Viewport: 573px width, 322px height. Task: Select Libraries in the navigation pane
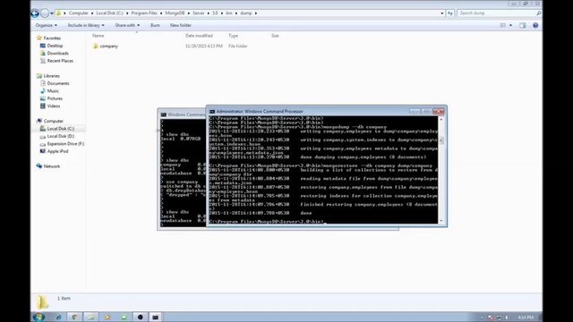click(x=51, y=76)
